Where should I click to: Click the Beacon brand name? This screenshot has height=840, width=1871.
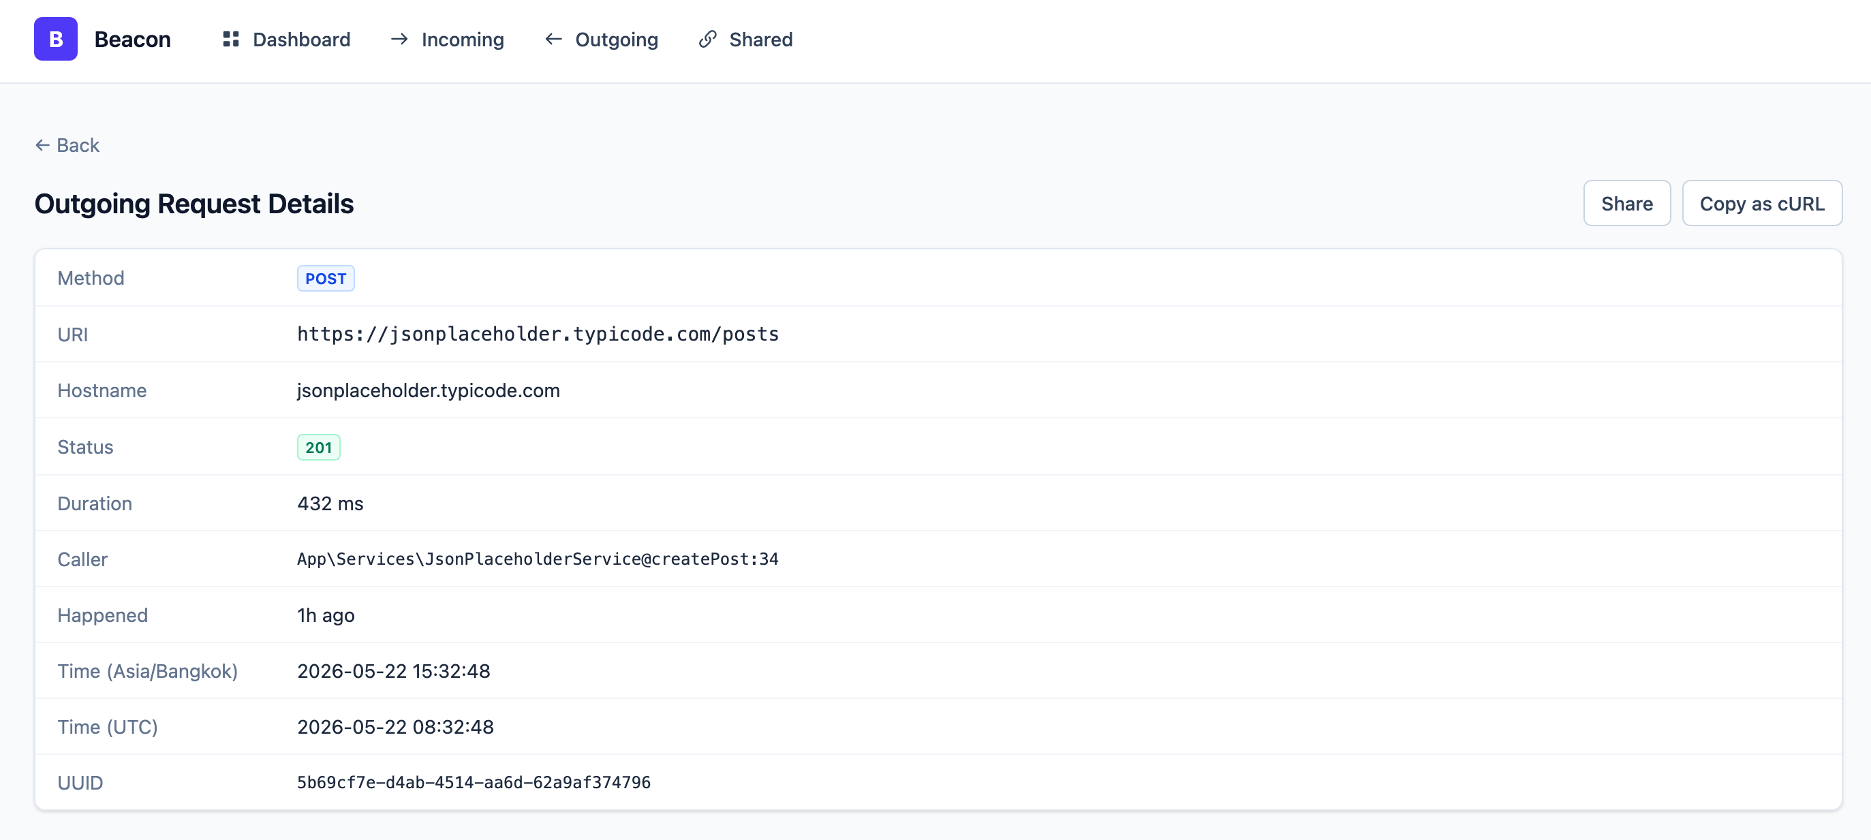pos(132,40)
